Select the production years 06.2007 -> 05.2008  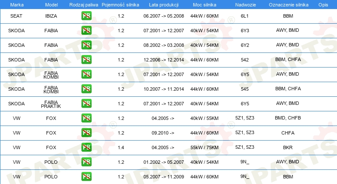click(x=164, y=16)
